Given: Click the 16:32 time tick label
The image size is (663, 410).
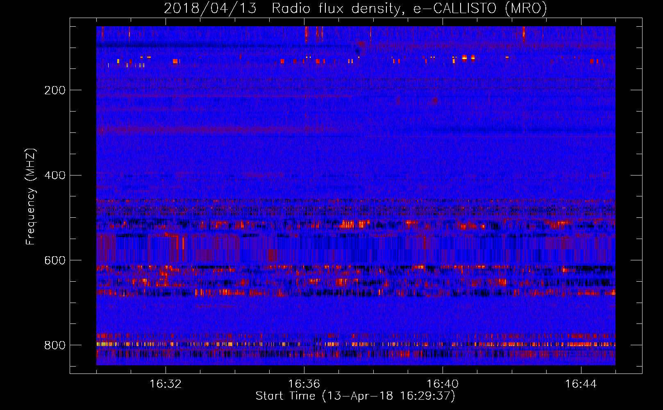Looking at the screenshot, I should [166, 384].
